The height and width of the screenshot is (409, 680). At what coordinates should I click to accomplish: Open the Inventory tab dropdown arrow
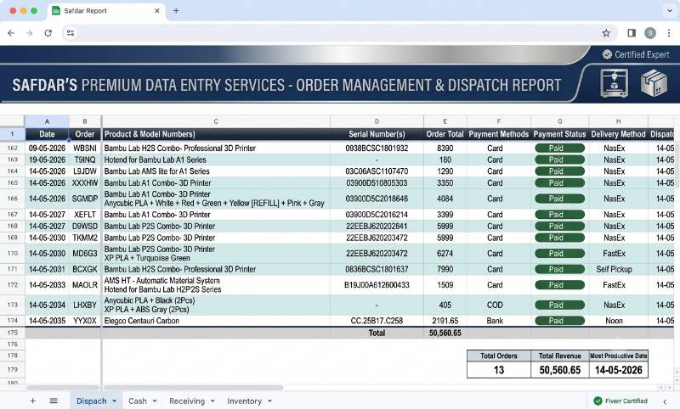(x=269, y=401)
